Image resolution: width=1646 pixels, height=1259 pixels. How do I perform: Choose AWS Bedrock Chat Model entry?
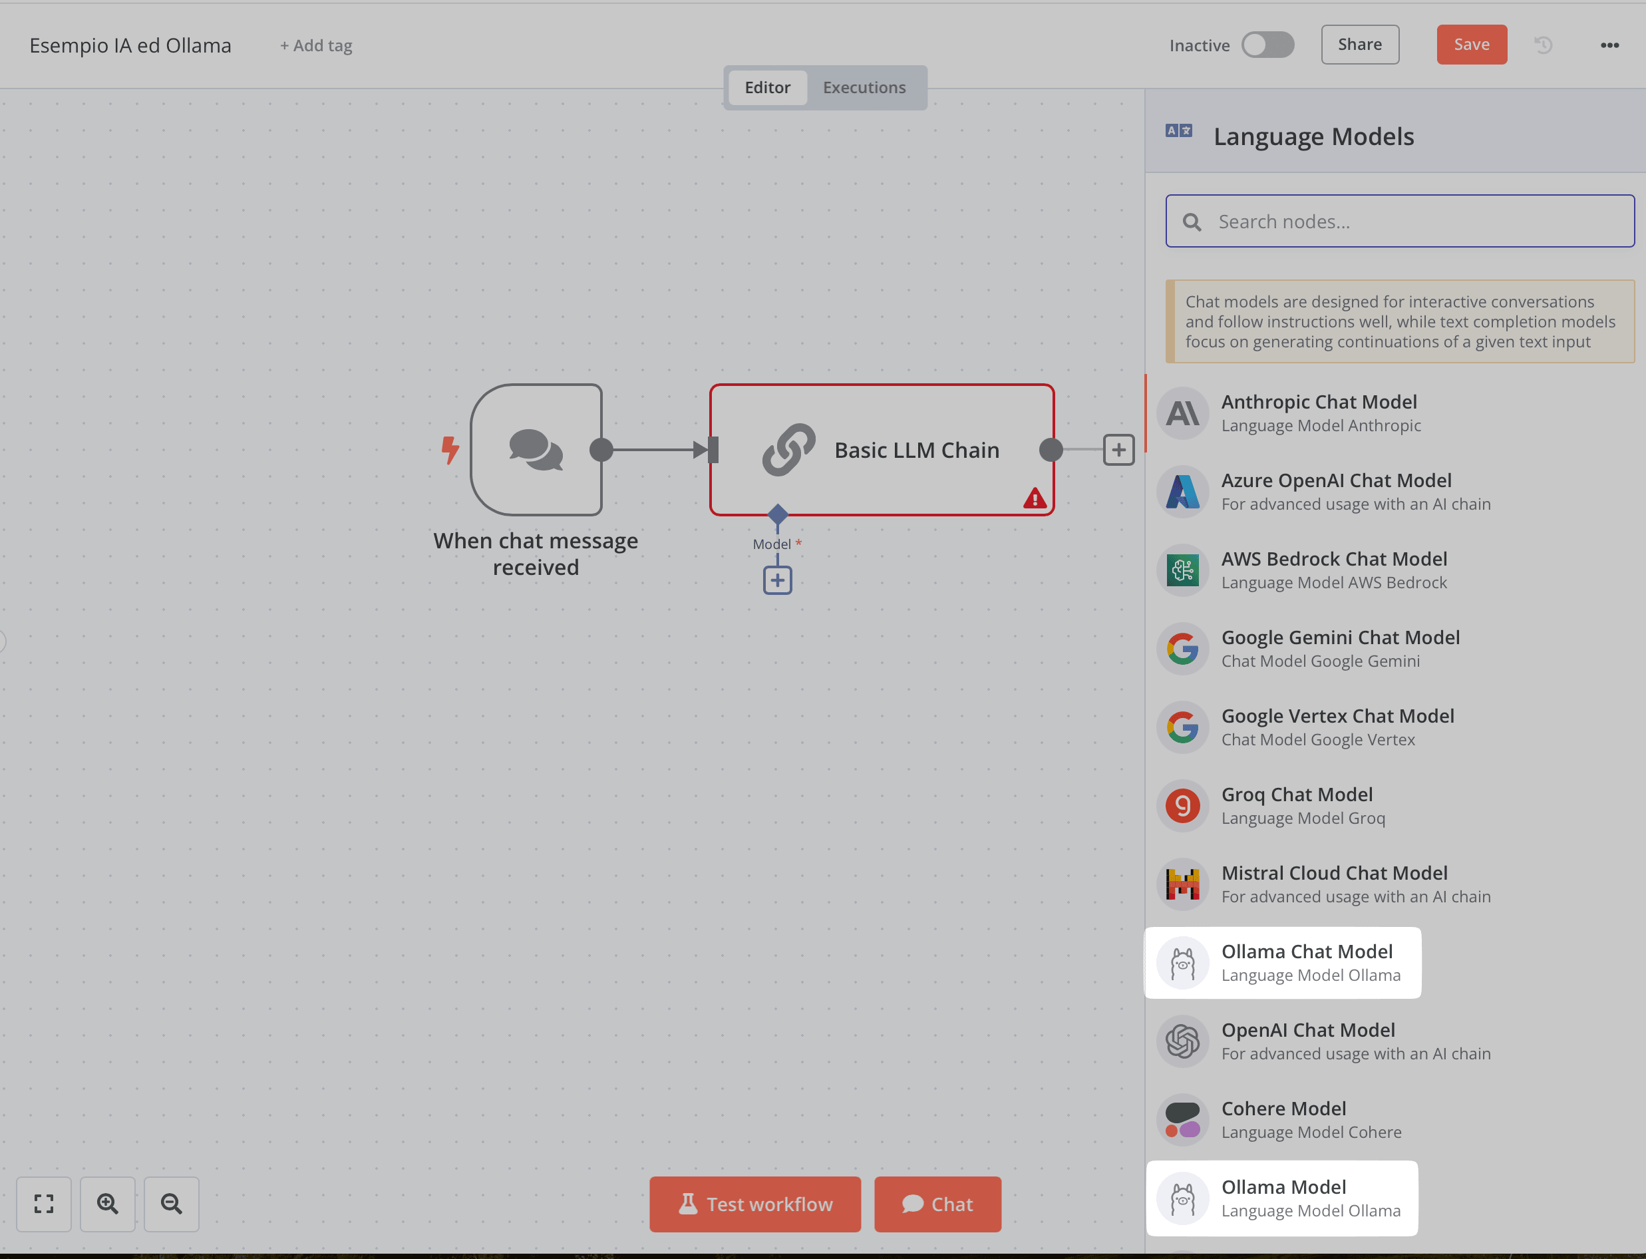[x=1395, y=570]
